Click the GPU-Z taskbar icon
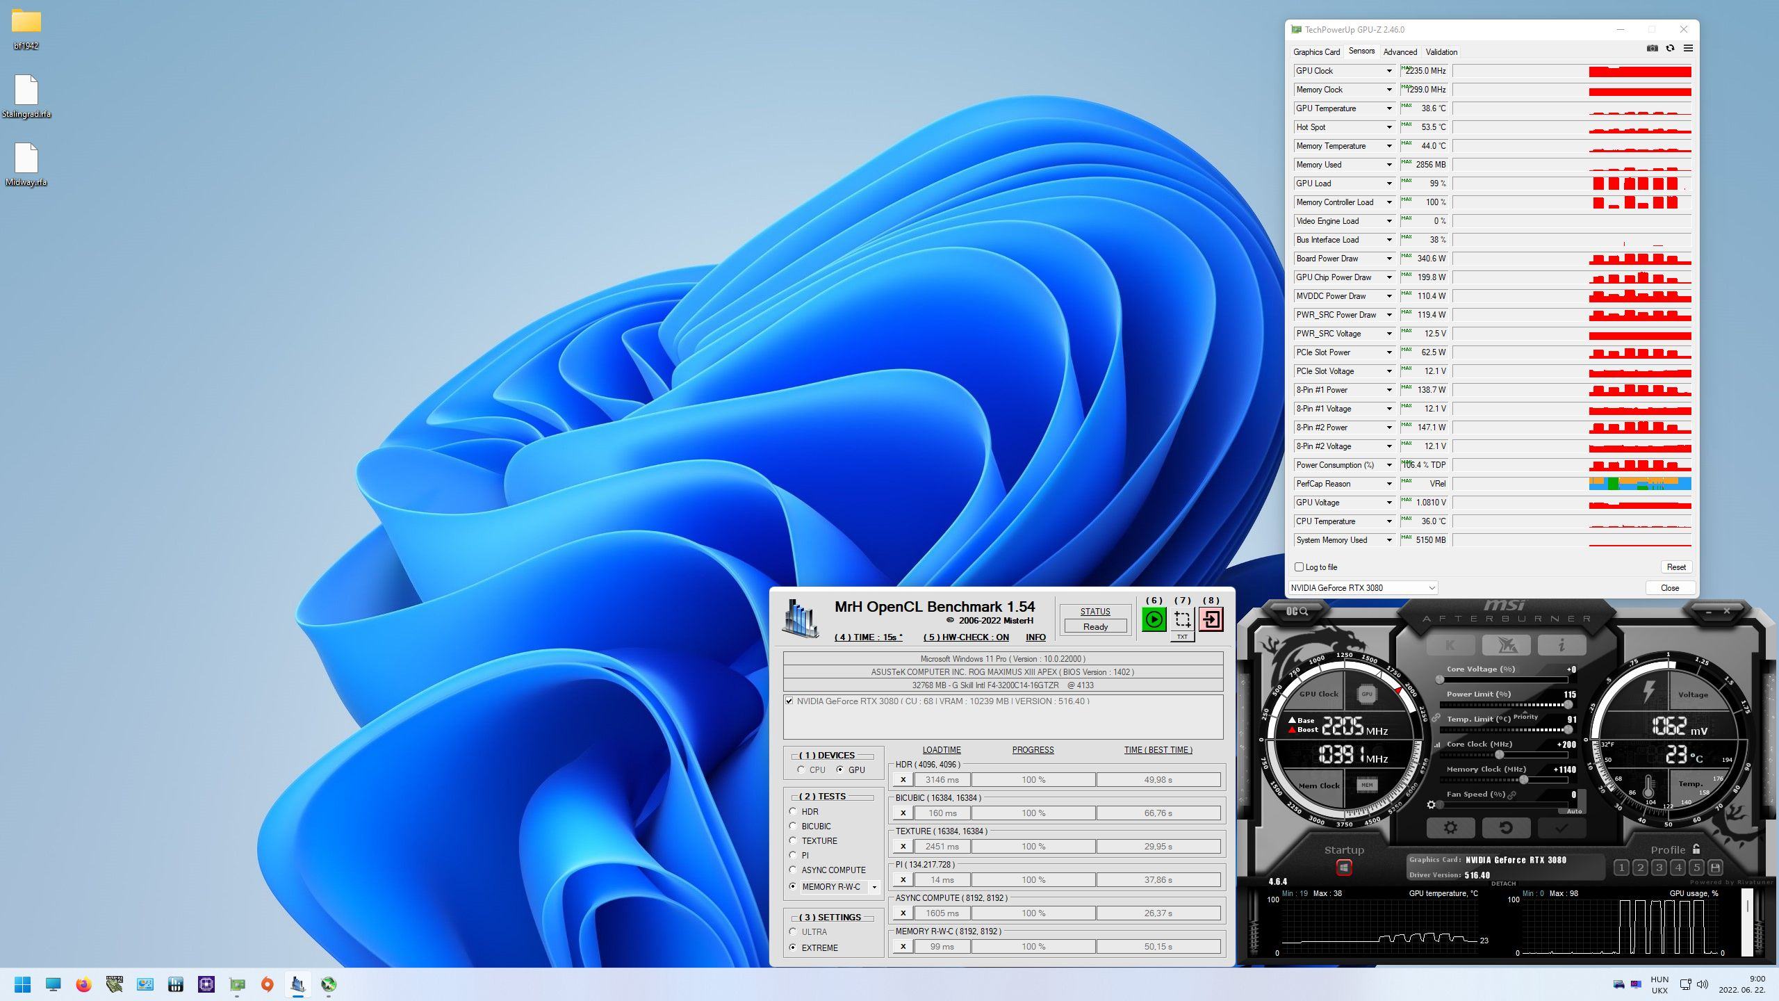This screenshot has height=1001, width=1779. pyautogui.click(x=237, y=984)
